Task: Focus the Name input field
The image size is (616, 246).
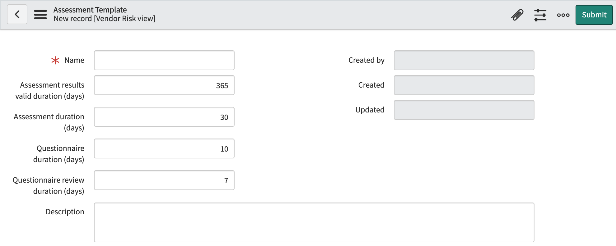Action: [164, 60]
